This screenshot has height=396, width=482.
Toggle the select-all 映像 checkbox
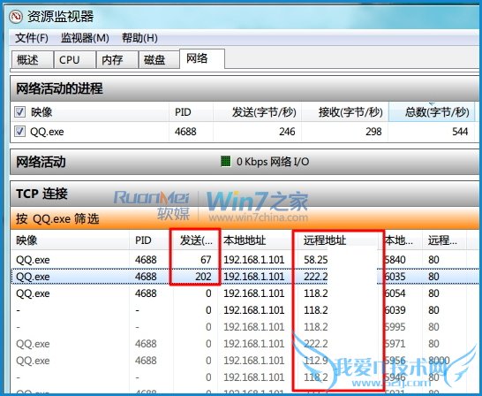(19, 112)
